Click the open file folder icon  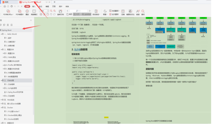(x=5, y=6)
